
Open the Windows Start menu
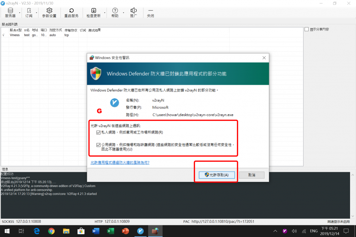pos(7,231)
